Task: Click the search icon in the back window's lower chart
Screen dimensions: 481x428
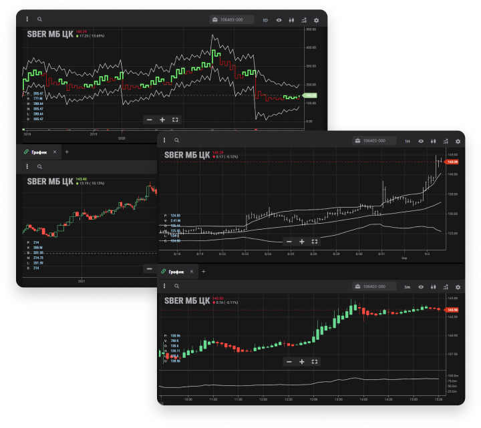Action: coord(39,167)
